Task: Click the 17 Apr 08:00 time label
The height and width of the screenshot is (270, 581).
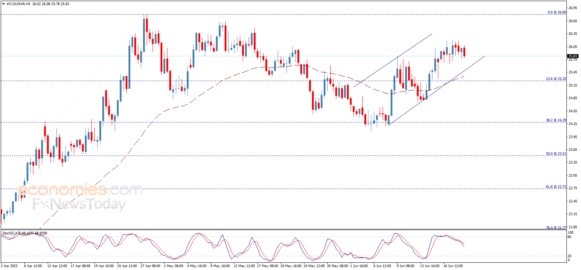Action: coord(80,266)
